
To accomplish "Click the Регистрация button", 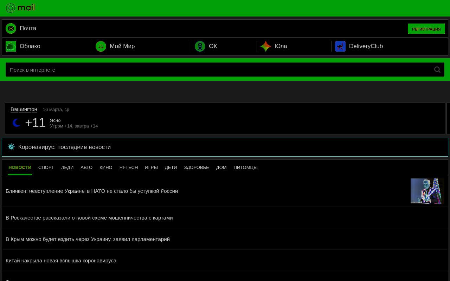I will 426,29.
